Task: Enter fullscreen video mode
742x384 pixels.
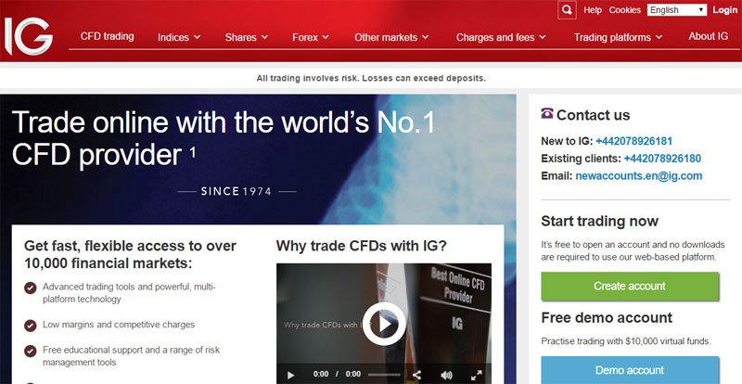Action: pos(476,375)
